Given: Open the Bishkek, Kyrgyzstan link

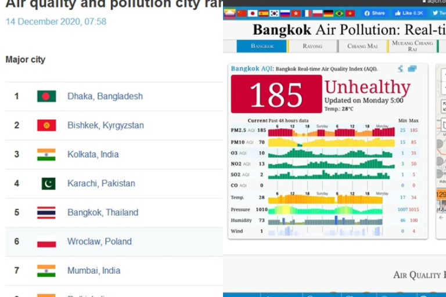Looking at the screenshot, I should tap(106, 125).
